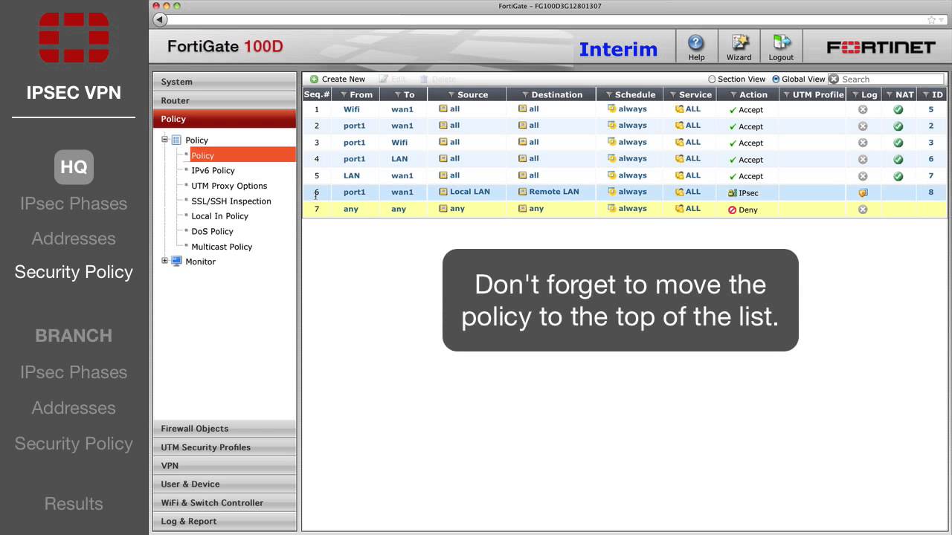Viewport: 952px width, 535px height.
Task: Click Remote LAN destination text
Action: pyautogui.click(x=554, y=192)
